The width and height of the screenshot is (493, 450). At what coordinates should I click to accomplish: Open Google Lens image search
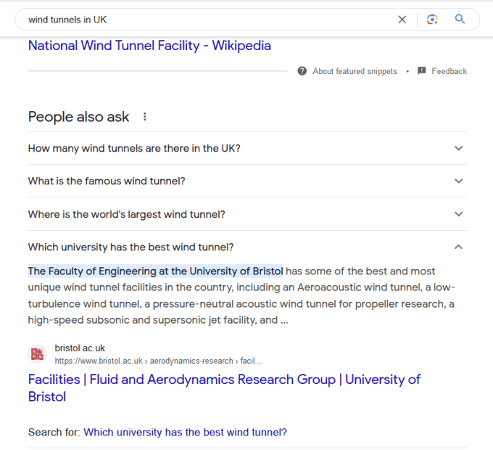click(432, 20)
